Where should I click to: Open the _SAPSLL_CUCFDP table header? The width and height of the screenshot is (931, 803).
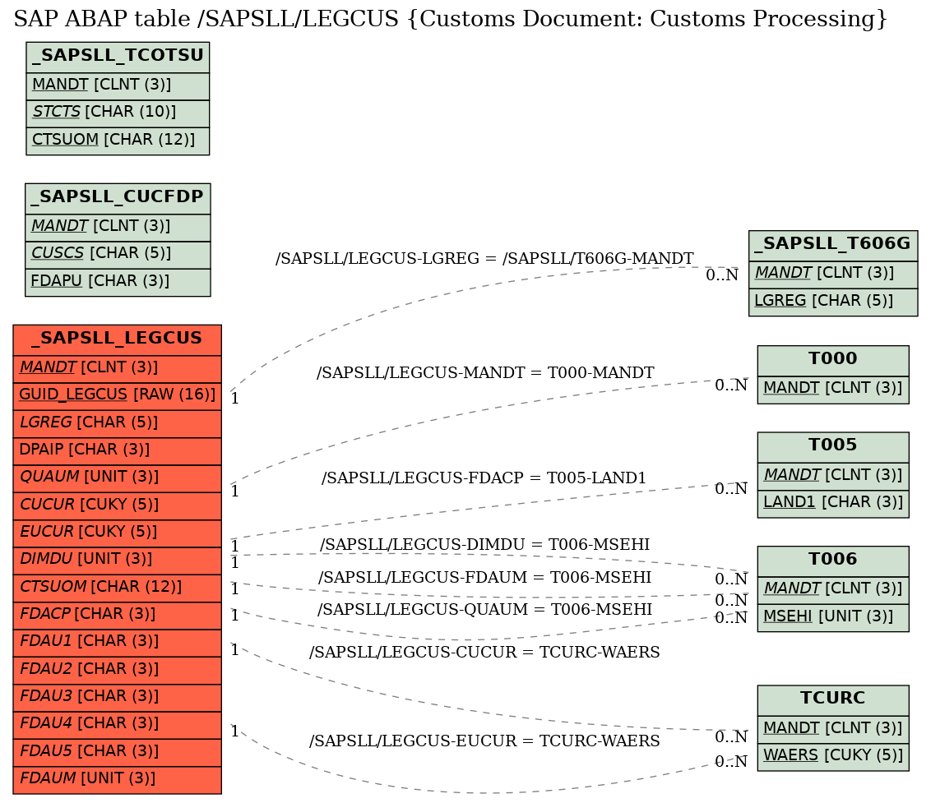coord(118,198)
